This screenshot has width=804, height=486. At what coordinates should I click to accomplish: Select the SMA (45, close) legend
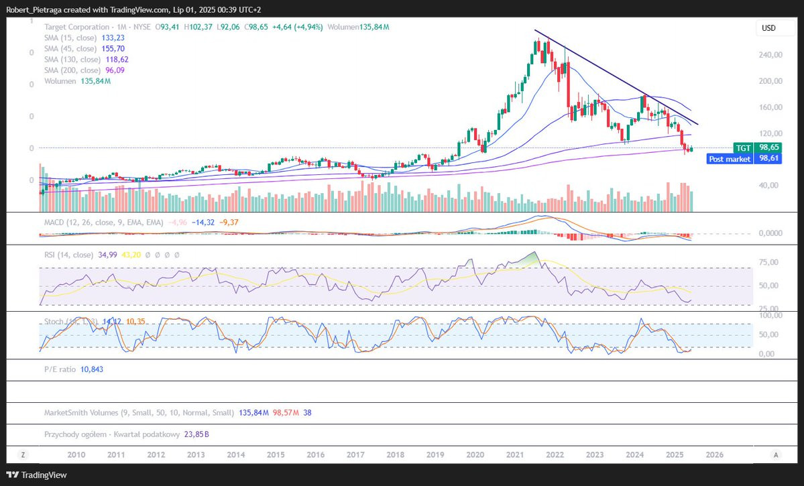tap(70, 49)
